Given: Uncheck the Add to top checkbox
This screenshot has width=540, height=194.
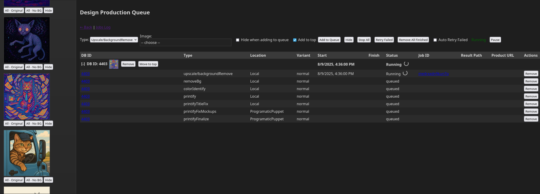Looking at the screenshot, I should click(295, 40).
